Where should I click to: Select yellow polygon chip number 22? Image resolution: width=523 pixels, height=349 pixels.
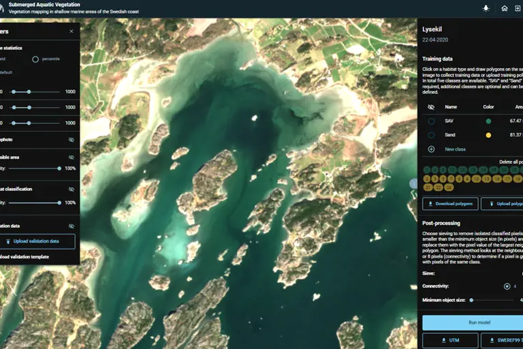coord(439,187)
